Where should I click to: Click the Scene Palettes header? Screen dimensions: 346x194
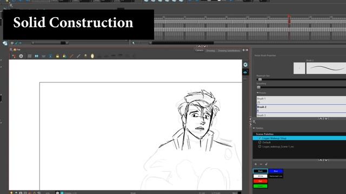tap(264, 134)
